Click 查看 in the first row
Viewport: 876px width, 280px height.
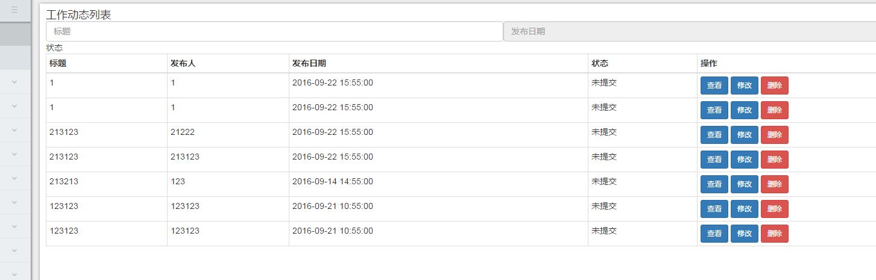[714, 86]
